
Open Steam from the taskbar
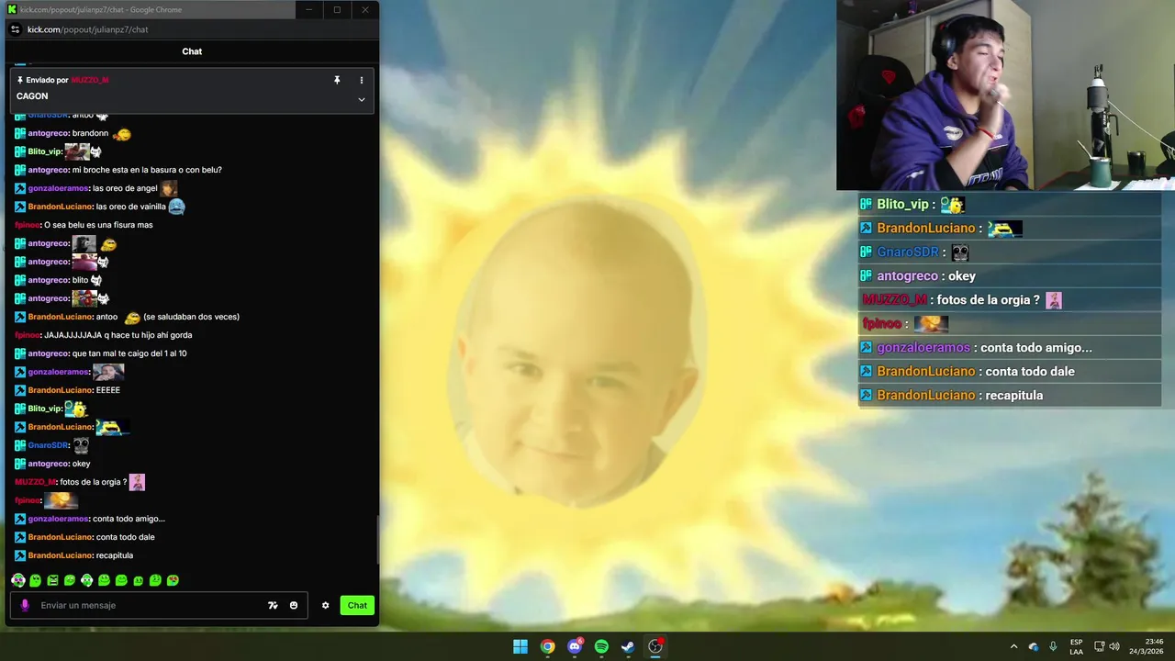click(x=628, y=646)
